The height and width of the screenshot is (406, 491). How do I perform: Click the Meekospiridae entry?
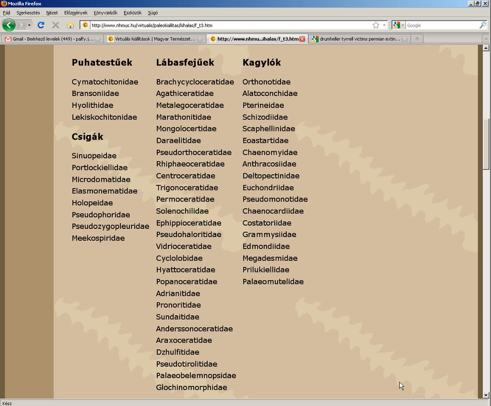98,238
